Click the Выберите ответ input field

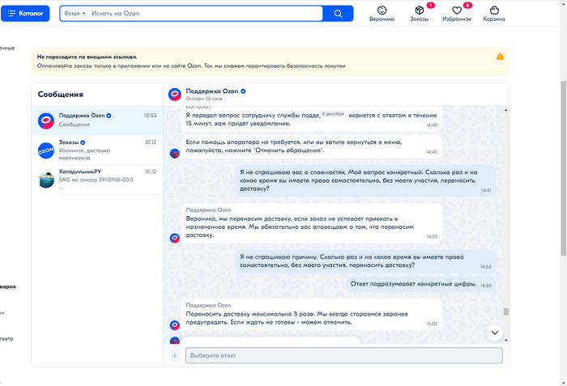(344, 355)
